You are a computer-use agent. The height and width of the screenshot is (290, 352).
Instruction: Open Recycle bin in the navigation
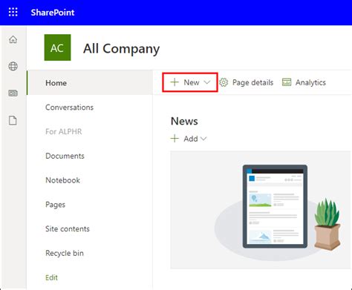click(x=65, y=253)
